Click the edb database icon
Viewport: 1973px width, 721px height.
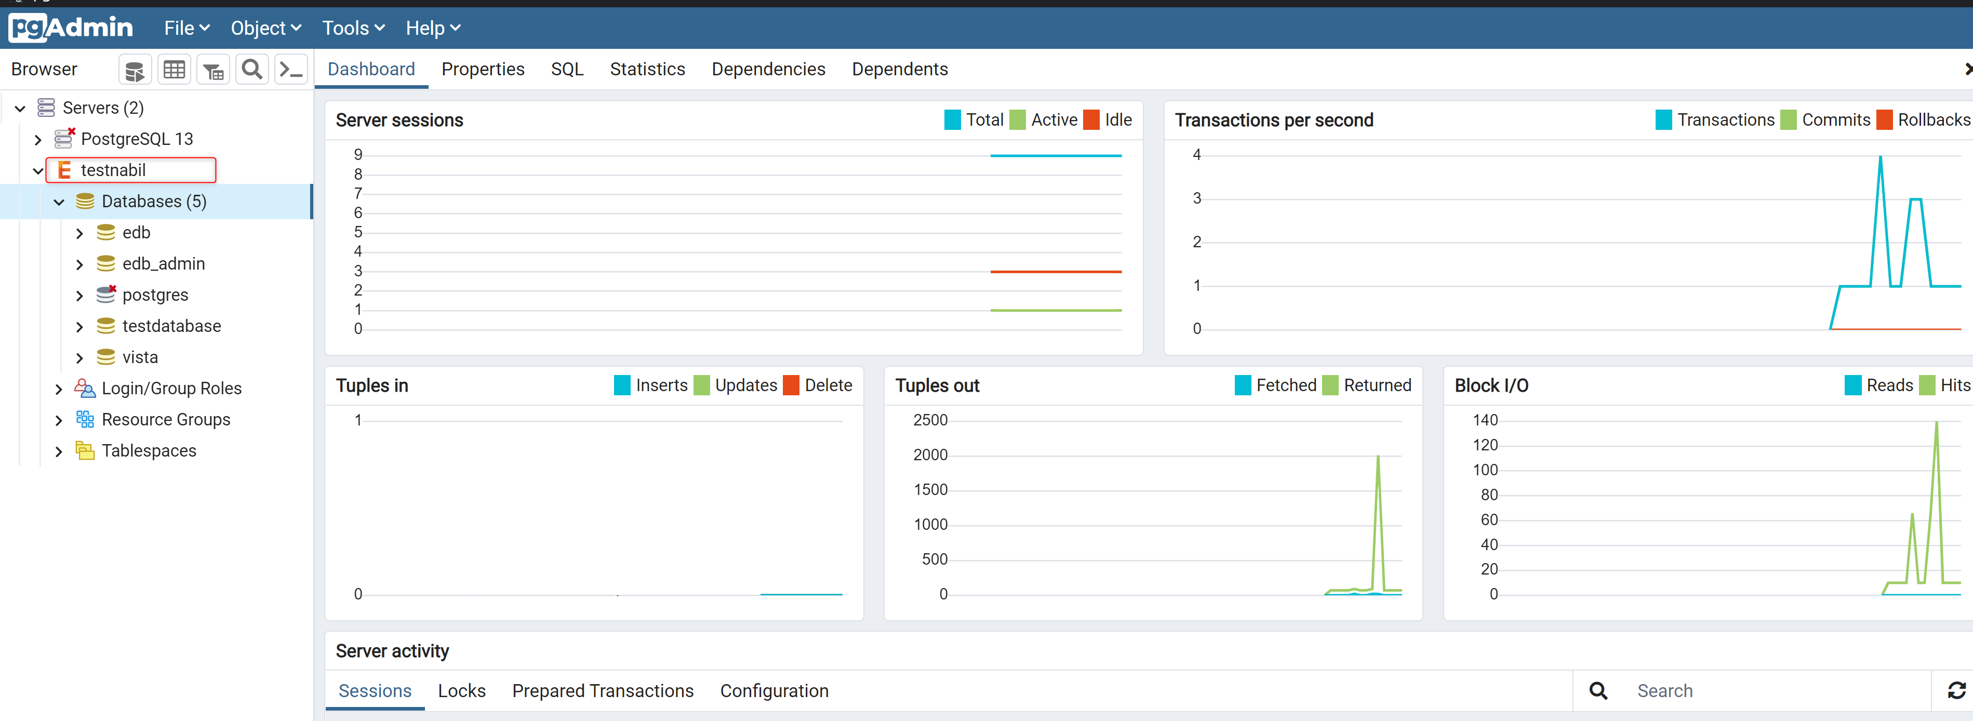click(105, 233)
